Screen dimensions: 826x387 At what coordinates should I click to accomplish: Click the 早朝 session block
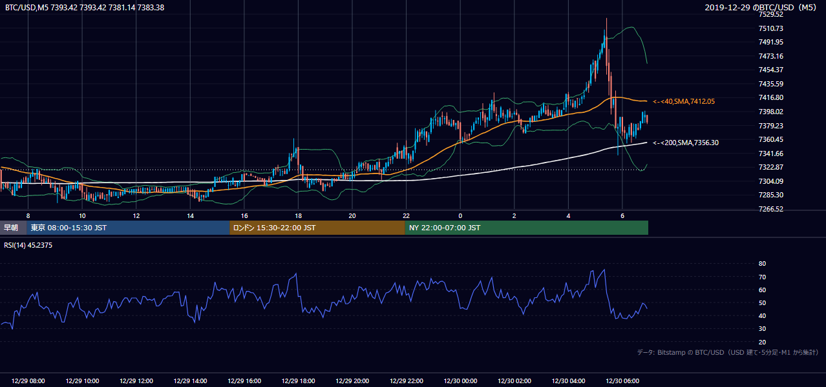(x=13, y=228)
